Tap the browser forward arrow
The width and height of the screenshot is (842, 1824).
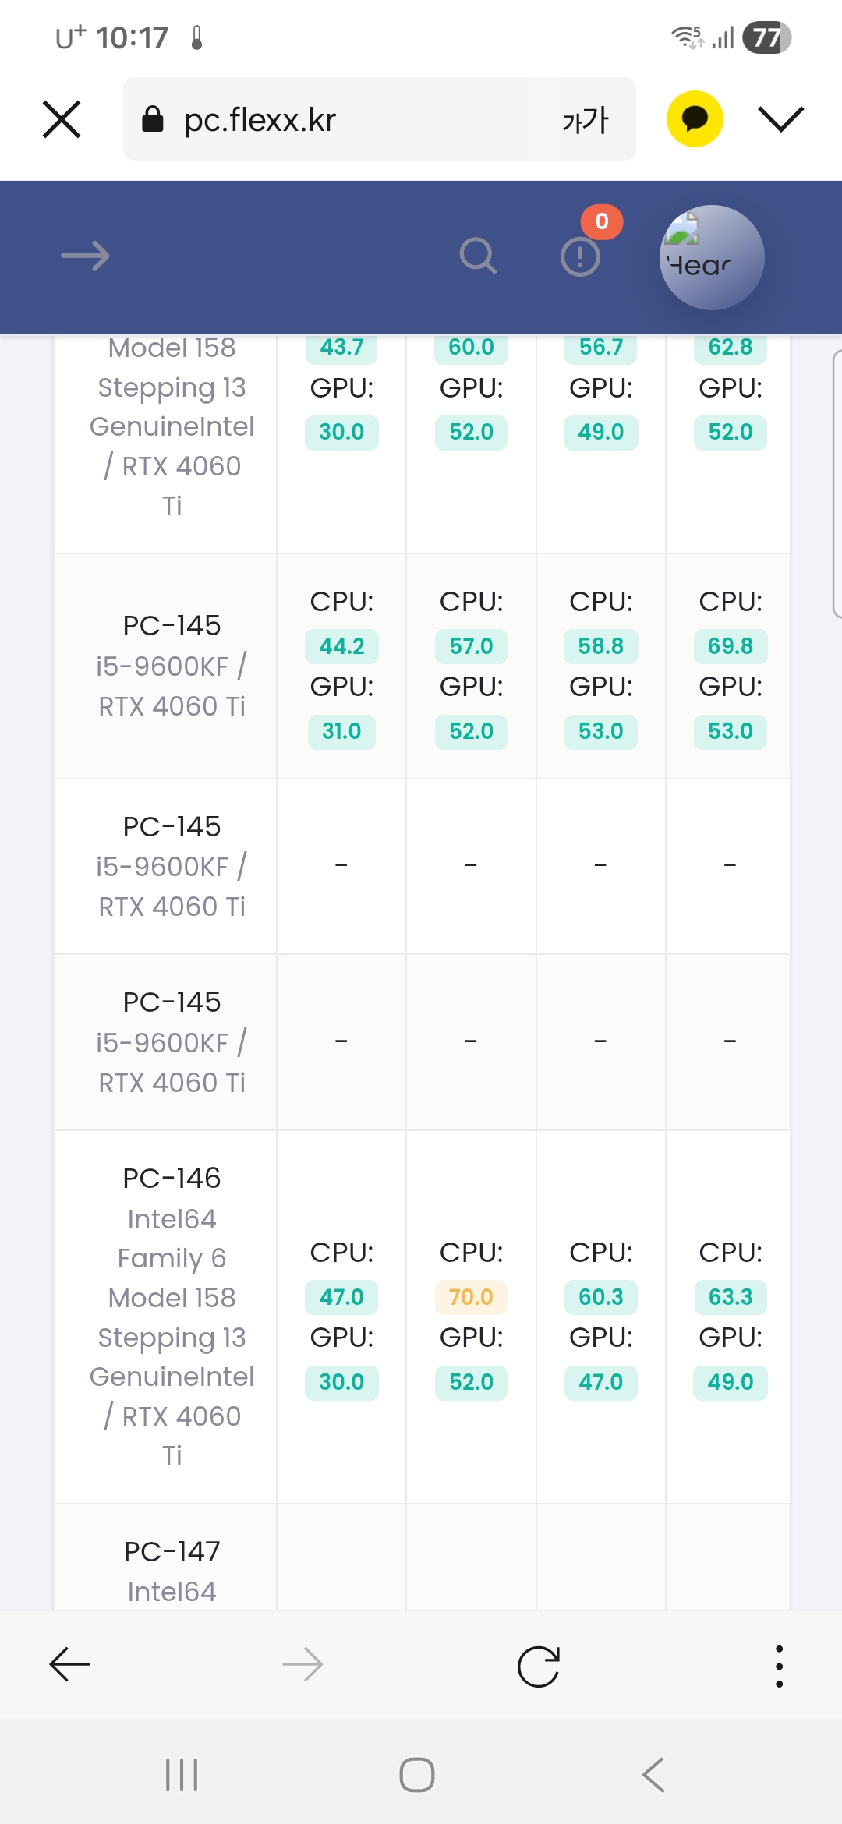[x=302, y=1665]
